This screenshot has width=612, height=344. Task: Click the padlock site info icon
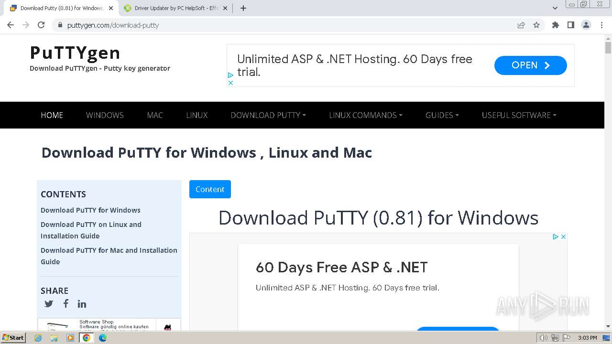click(60, 25)
